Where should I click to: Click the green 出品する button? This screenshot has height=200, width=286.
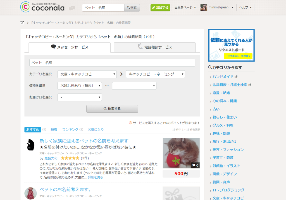160,8
